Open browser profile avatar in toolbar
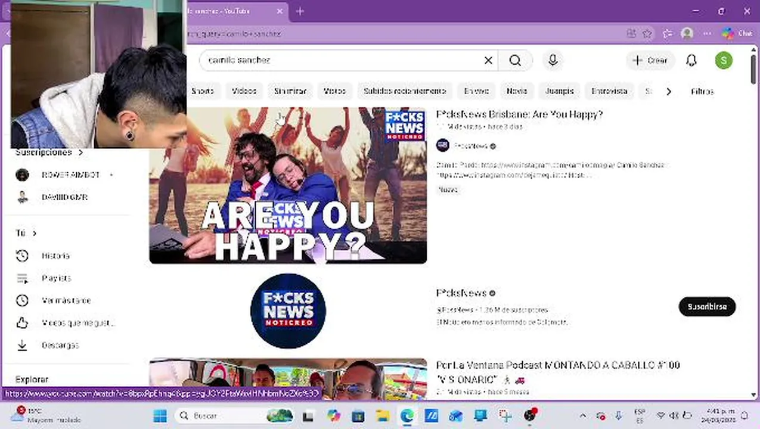 687,34
